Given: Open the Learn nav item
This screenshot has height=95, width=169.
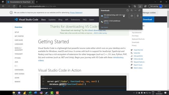Looking at the screenshot, I should pos(92,20).
